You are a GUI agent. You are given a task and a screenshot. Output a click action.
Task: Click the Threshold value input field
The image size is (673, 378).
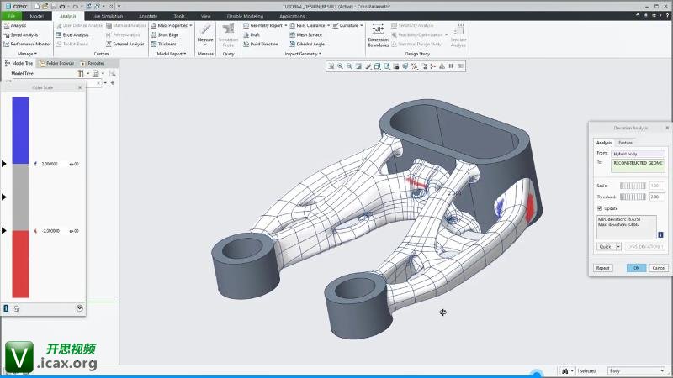(658, 197)
